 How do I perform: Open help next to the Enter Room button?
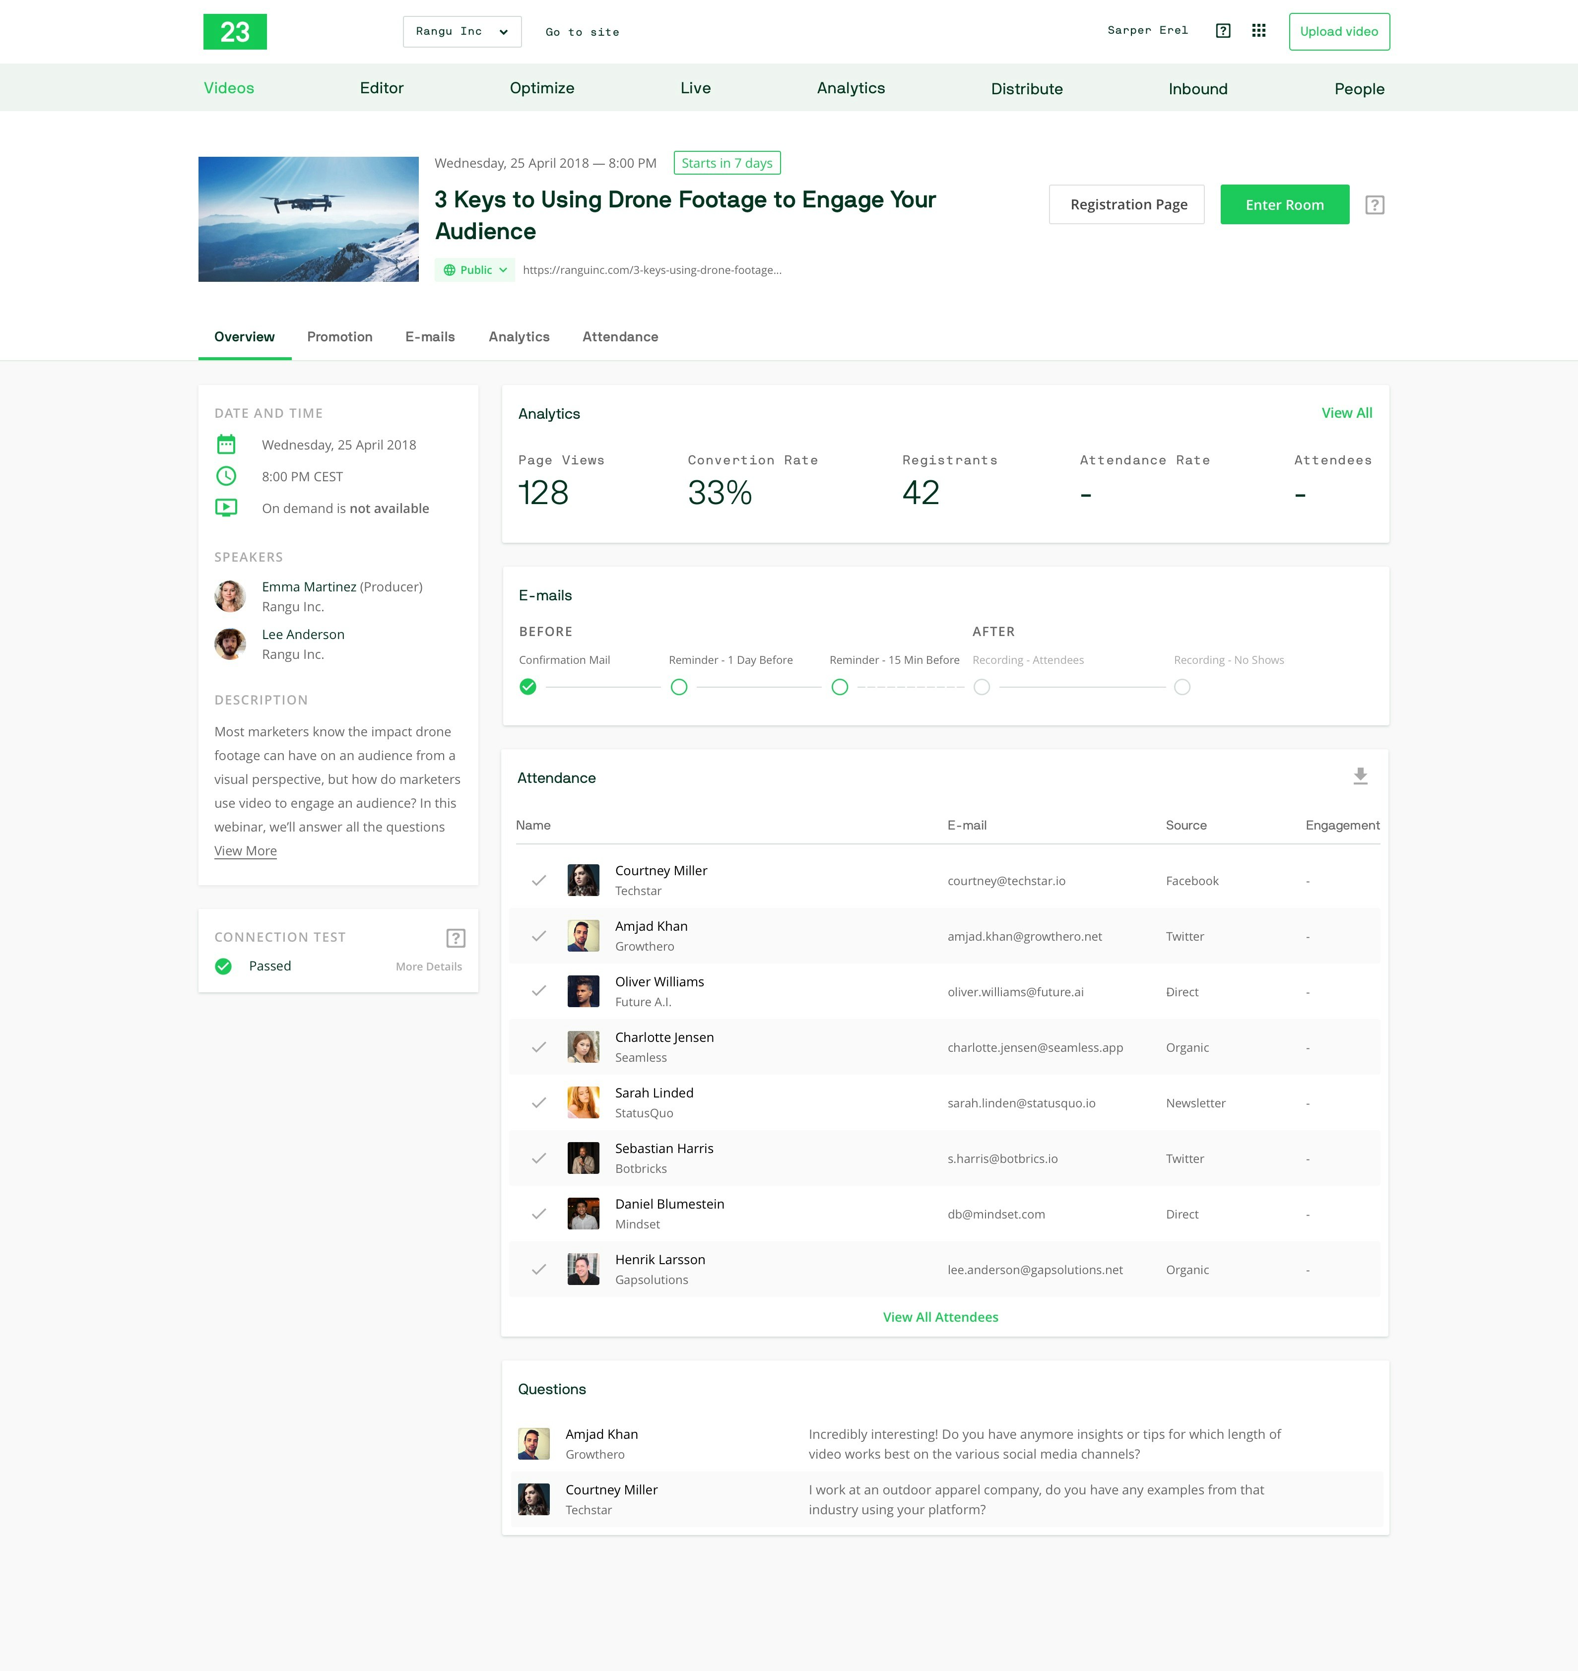[1376, 204]
